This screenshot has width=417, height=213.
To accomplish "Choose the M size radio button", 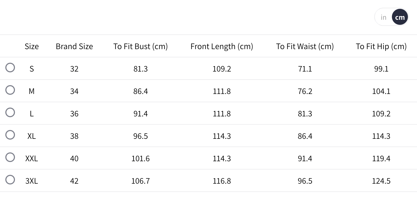I will 10,90.
